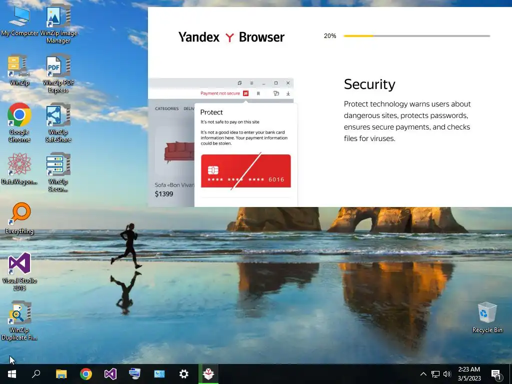Click the CATEGORIES label in illustration
Viewport: 512px width, 384px height.
167,108
